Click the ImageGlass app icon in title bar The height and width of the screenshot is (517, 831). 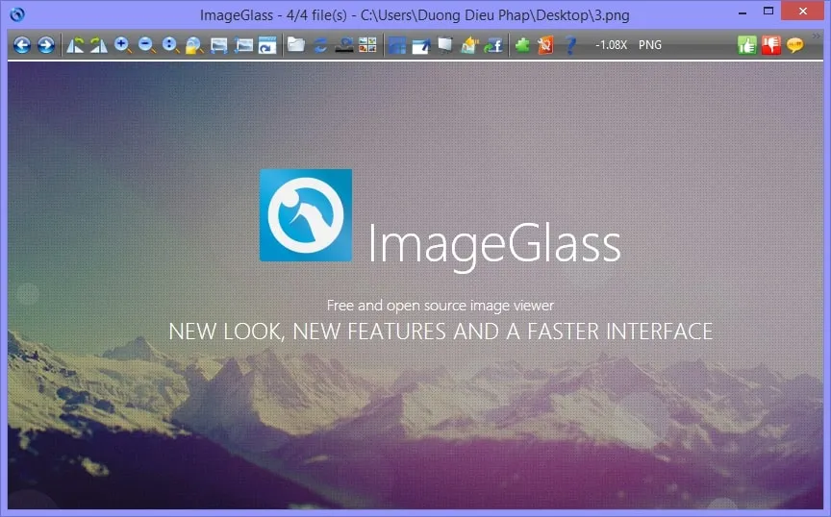coord(17,14)
